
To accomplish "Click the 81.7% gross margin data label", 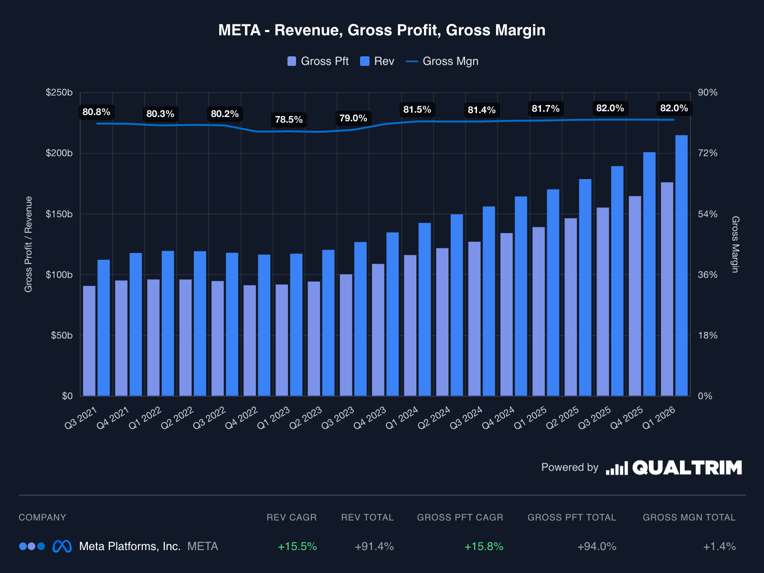I will pyautogui.click(x=546, y=109).
